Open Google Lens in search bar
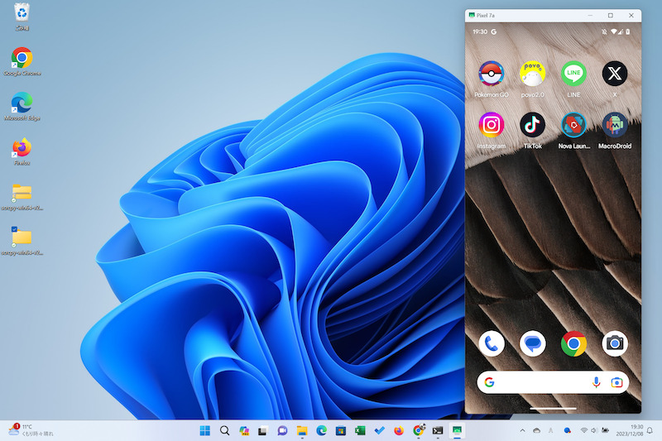Image resolution: width=662 pixels, height=441 pixels. tap(616, 382)
